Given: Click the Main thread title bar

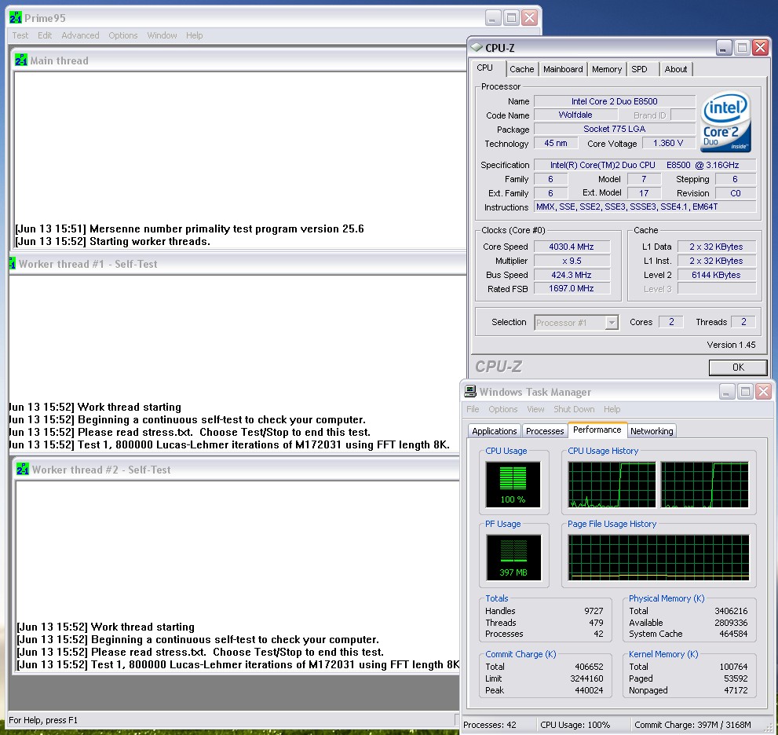Looking at the screenshot, I should (x=239, y=60).
